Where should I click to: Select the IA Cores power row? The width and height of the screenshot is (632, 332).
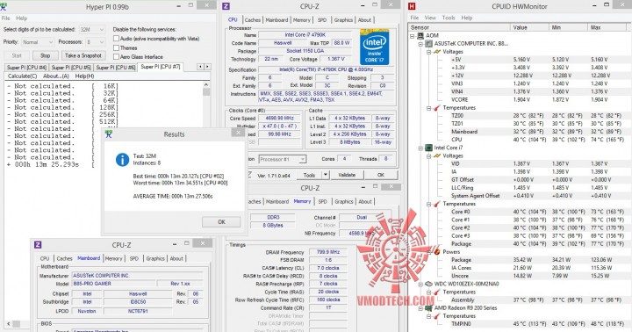[x=538, y=268]
